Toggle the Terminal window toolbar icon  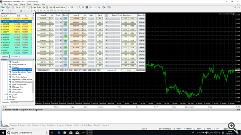coord(24,7)
